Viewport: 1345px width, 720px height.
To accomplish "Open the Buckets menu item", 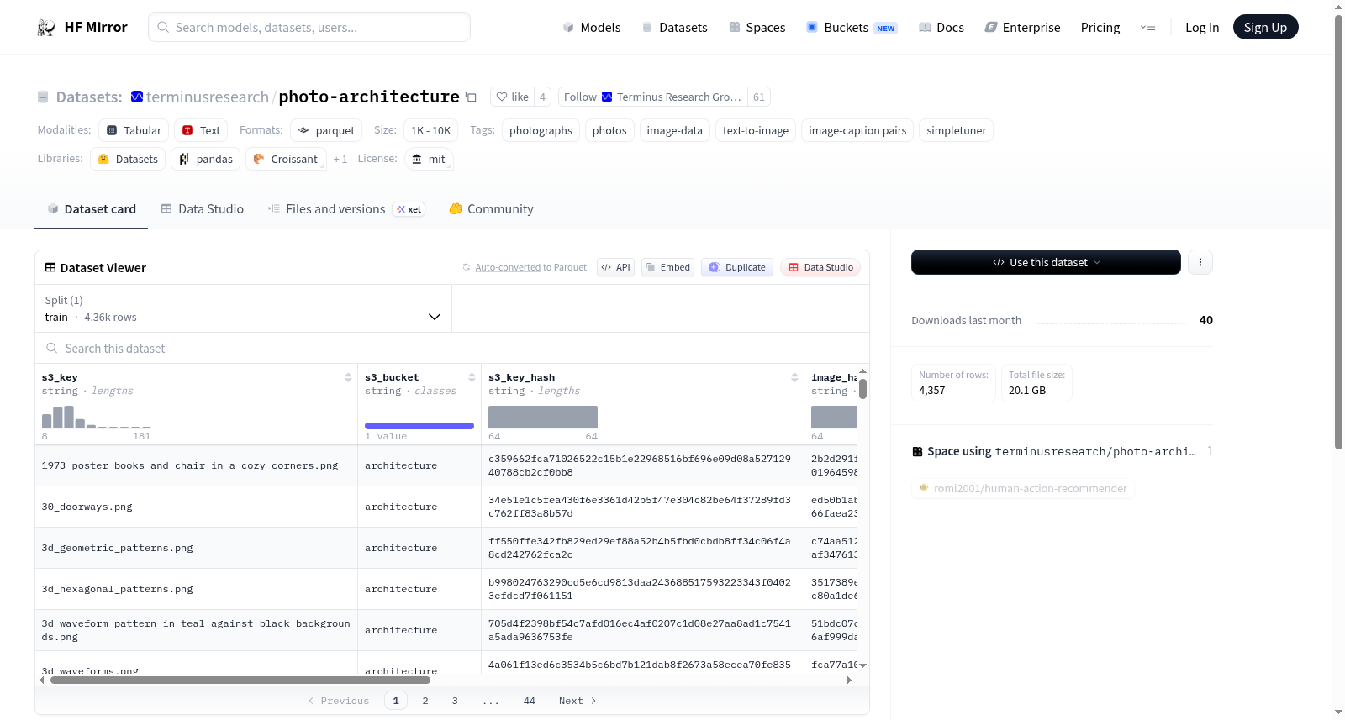I will pos(852,28).
